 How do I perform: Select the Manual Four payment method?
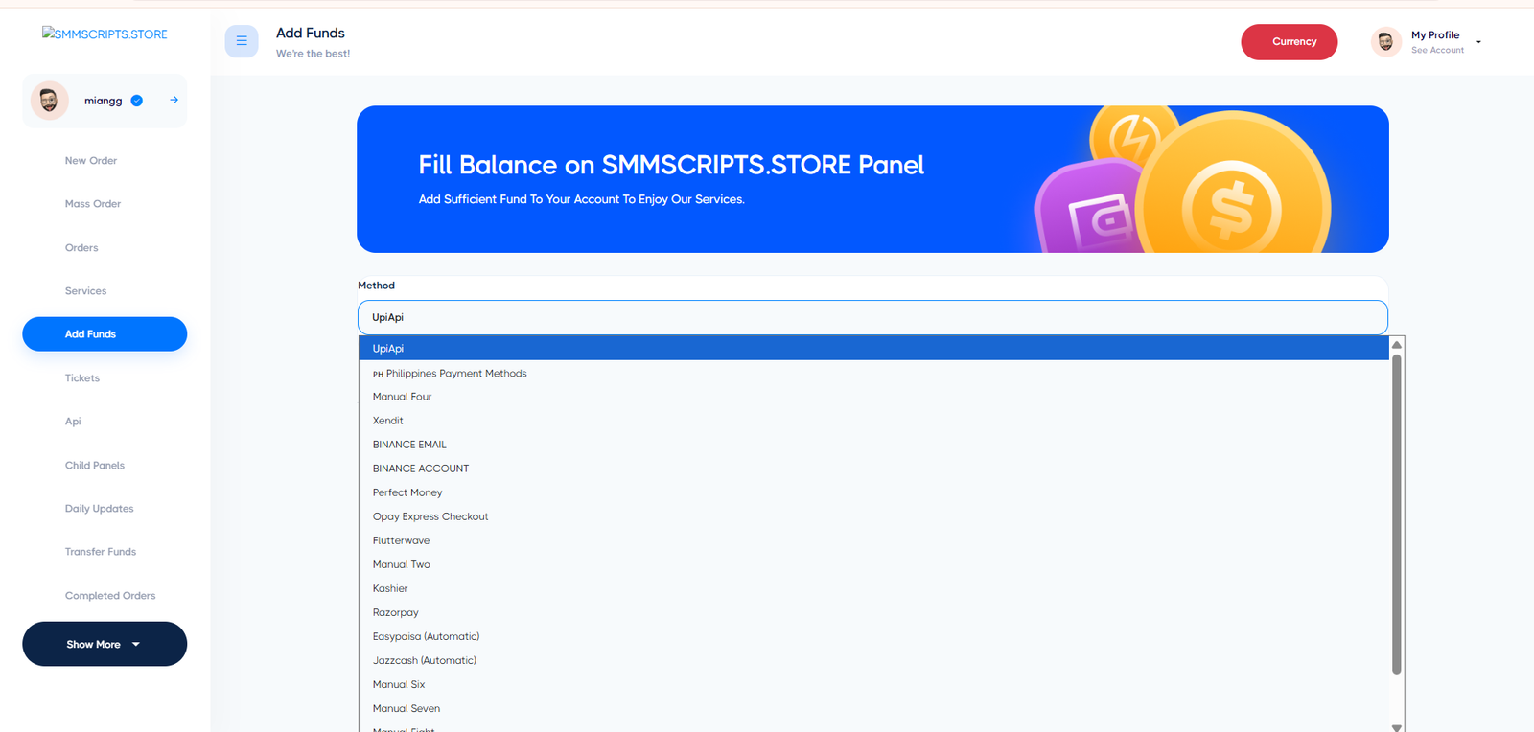coord(873,397)
